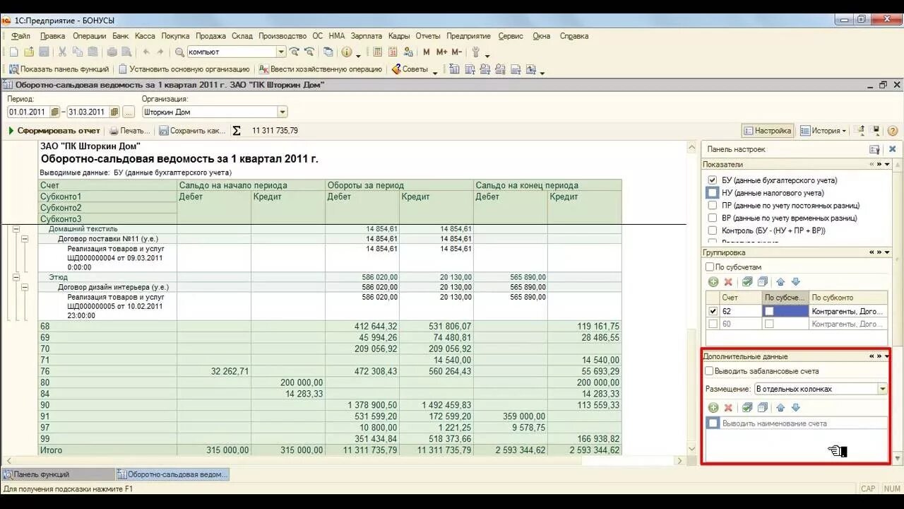This screenshot has width=904, height=509.
Task: Click the settings wrench tools icon
Action: [476, 52]
